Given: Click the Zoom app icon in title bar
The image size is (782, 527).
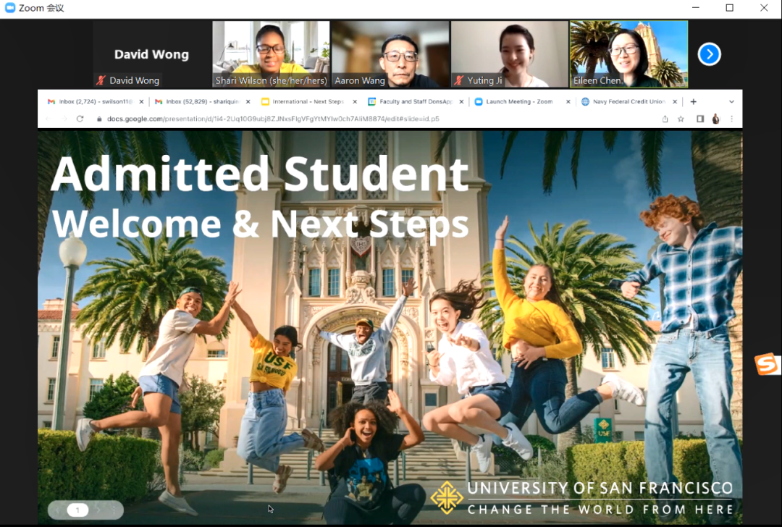Looking at the screenshot, I should 10,8.
